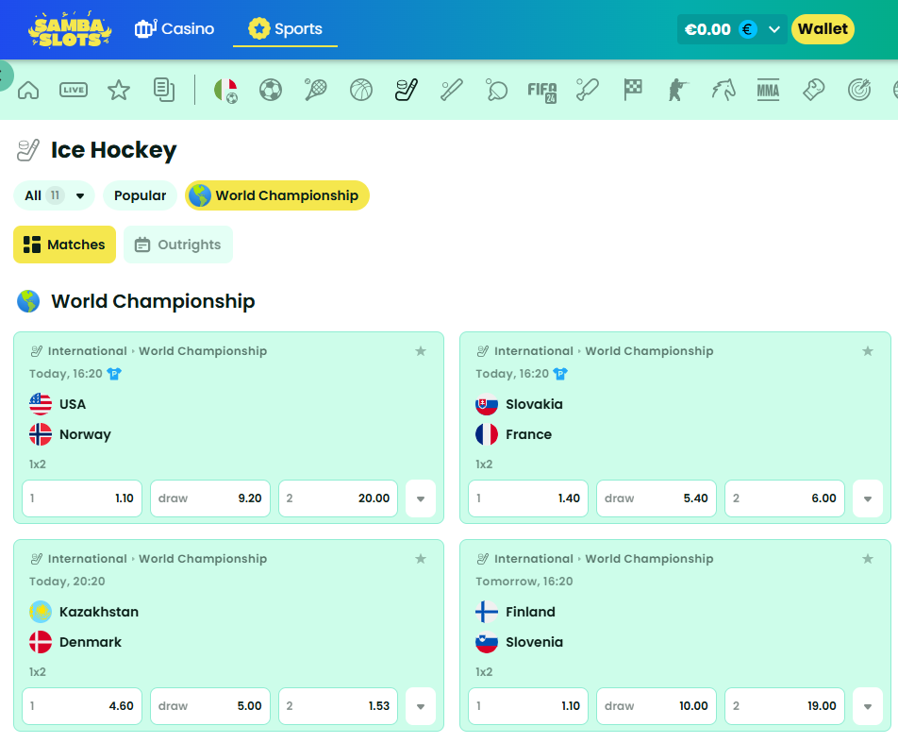Bet on draw at 9.20
This screenshot has width=898, height=743.
point(210,498)
